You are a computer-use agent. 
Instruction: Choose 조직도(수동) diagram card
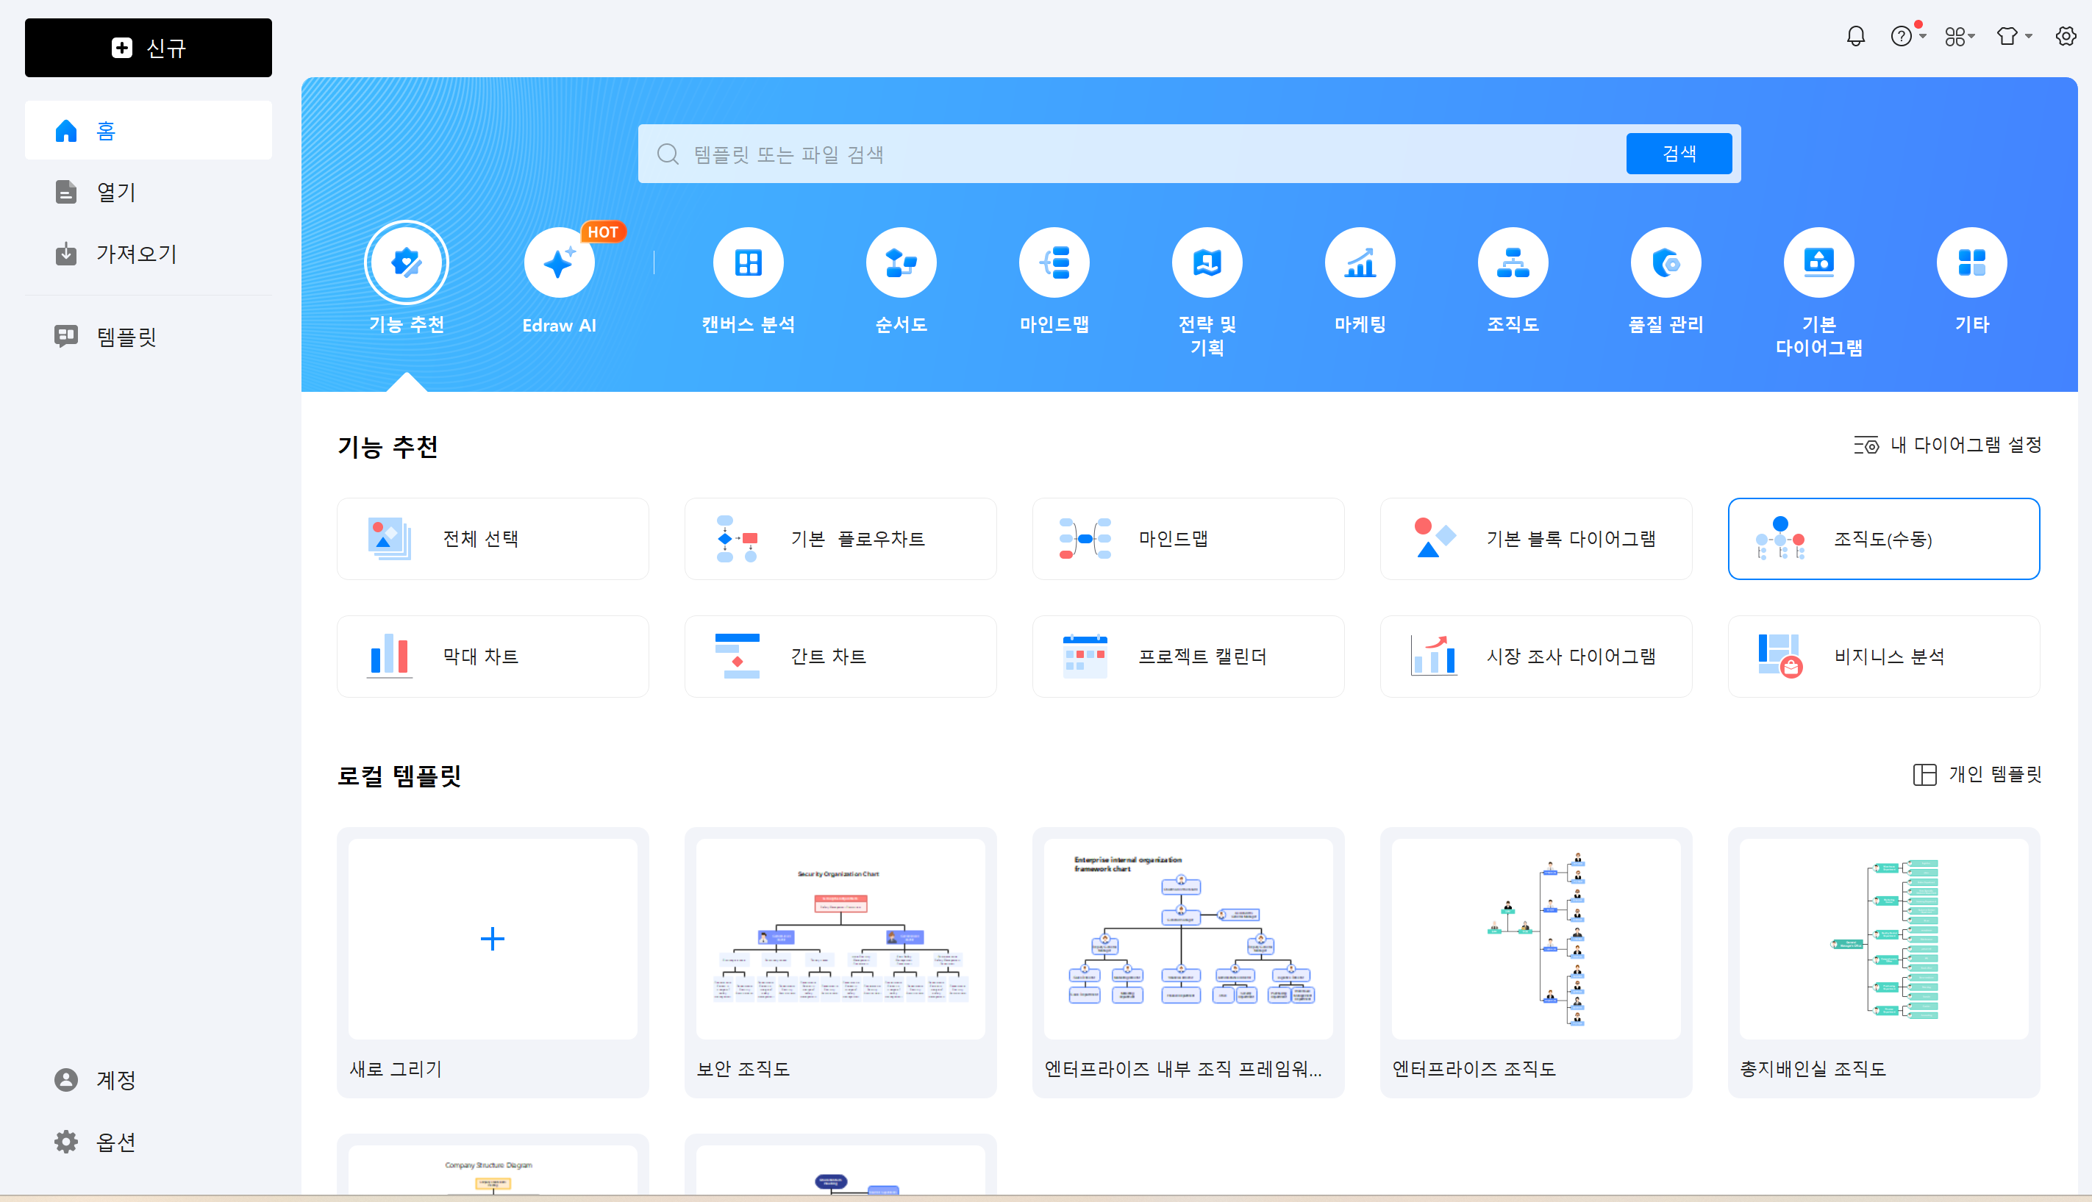pos(1883,538)
